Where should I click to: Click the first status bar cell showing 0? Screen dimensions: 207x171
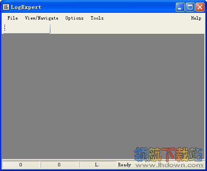coord(21,165)
